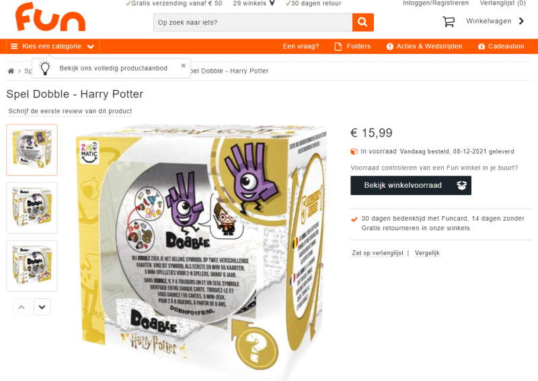Screen dimensions: 538x381
Task: Open Inloggen/Registreren link
Action: tap(435, 3)
